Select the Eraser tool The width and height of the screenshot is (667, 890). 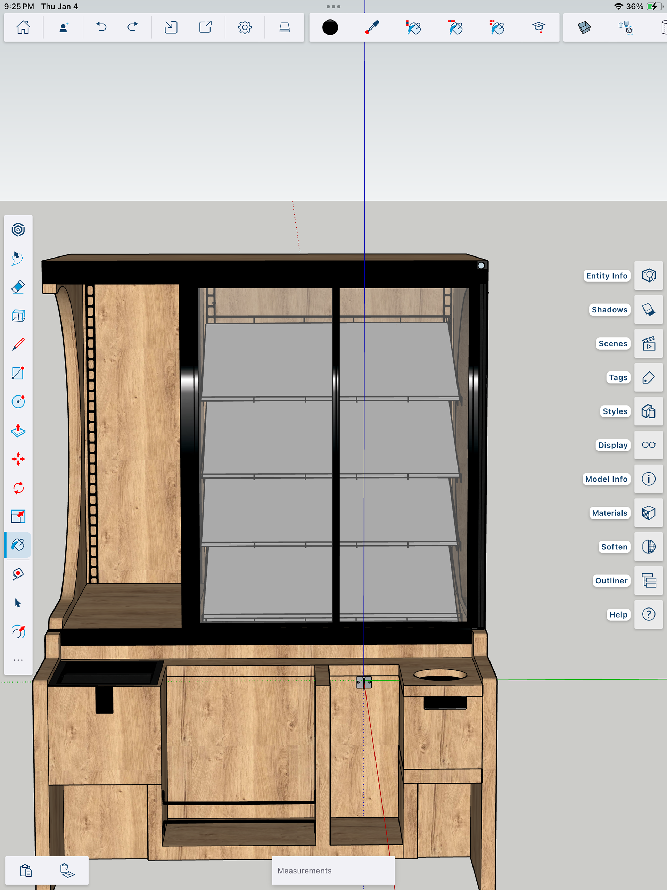[x=18, y=287]
